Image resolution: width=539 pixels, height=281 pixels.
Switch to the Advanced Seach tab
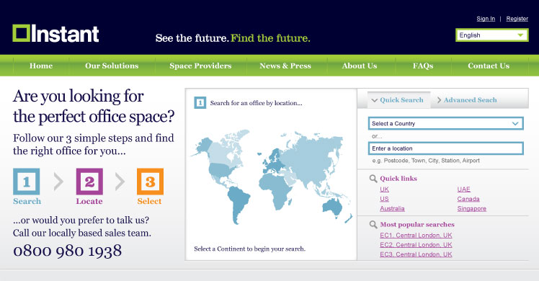(x=467, y=100)
